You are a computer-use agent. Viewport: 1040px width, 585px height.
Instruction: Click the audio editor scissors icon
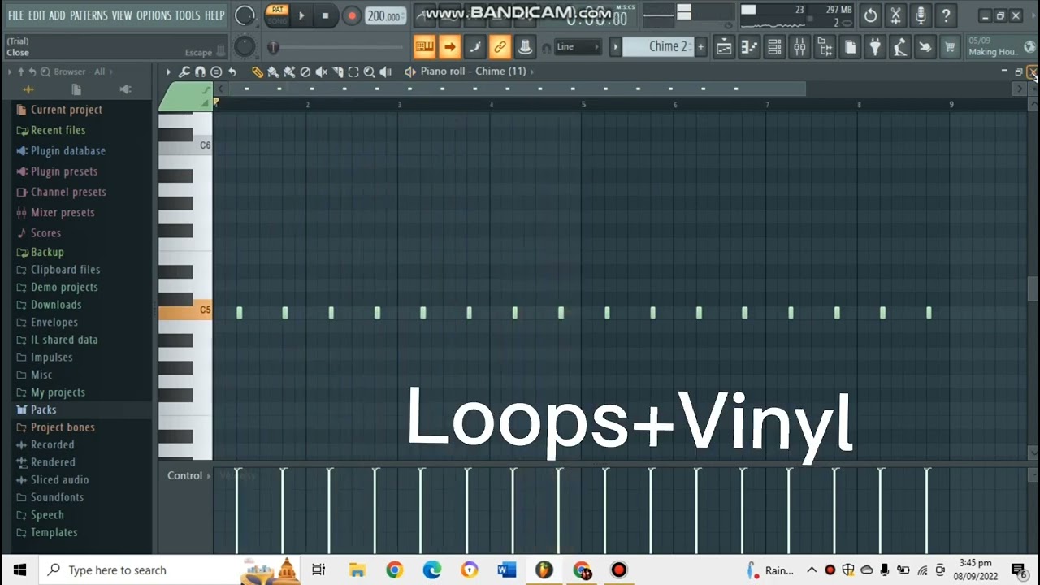[895, 15]
